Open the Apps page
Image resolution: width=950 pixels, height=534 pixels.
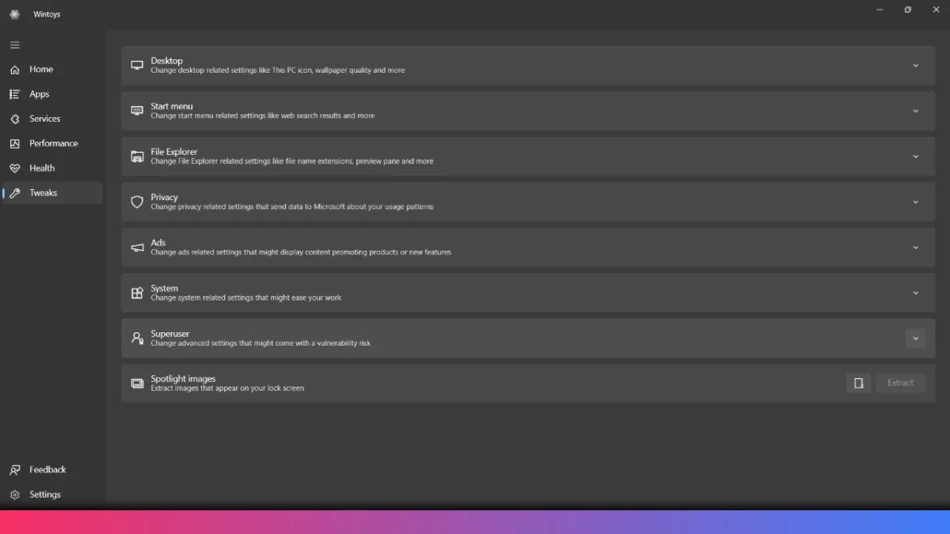click(52, 94)
